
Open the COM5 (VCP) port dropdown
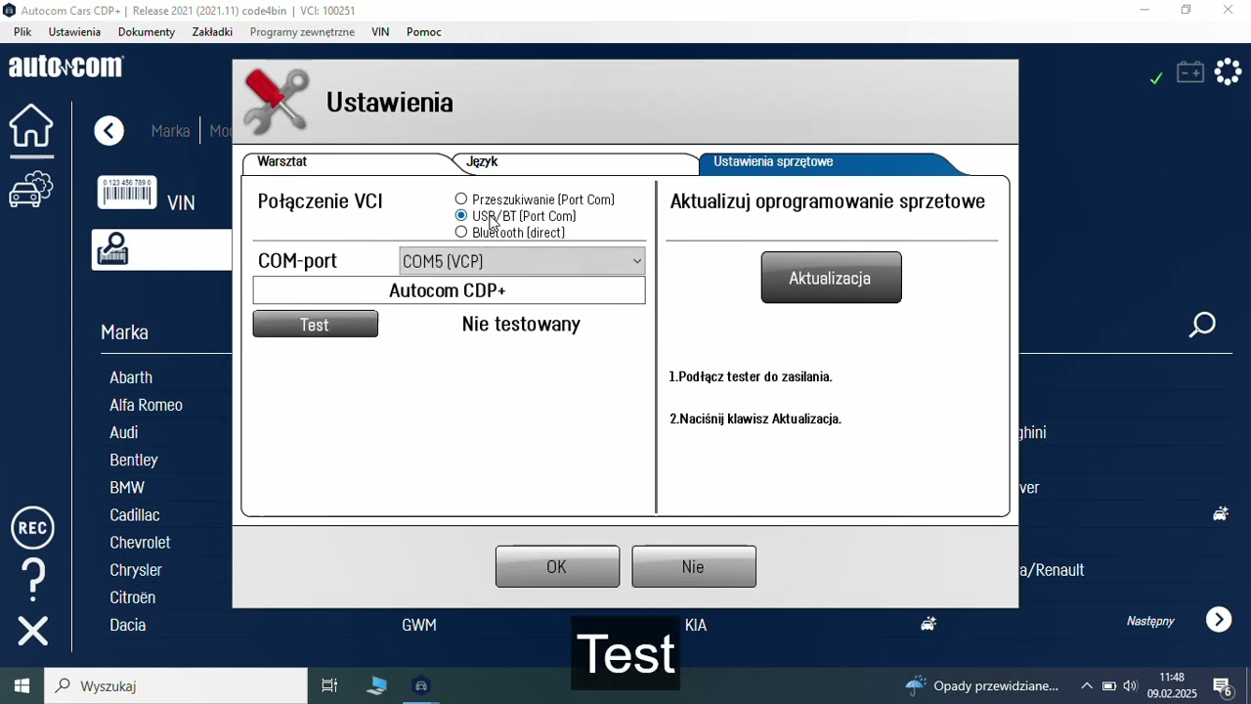522,261
